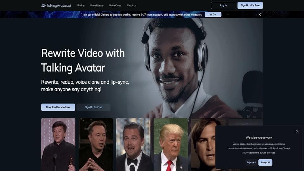The image size is (304, 171).
Task: Click the Log in button
Action: point(223,5)
